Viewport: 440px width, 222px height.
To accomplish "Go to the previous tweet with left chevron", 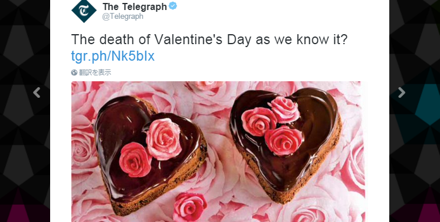I will 37,92.
